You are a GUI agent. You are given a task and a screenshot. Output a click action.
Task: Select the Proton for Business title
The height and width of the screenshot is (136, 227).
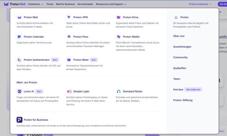(x=36, y=120)
